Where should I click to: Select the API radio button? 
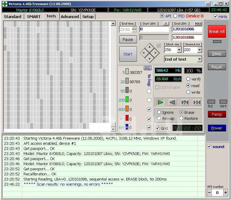click(x=162, y=16)
